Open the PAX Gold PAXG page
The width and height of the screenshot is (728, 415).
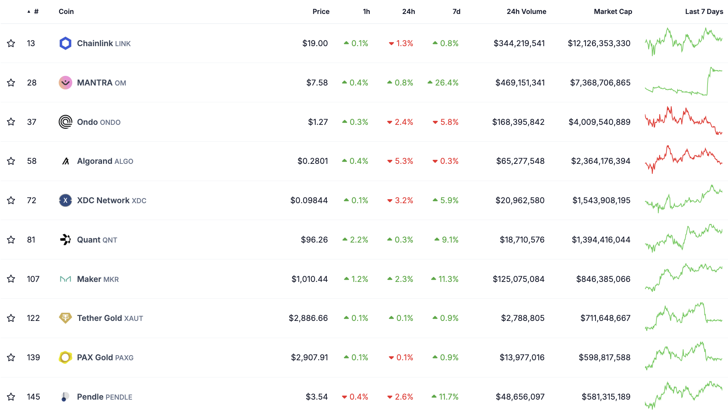point(105,357)
